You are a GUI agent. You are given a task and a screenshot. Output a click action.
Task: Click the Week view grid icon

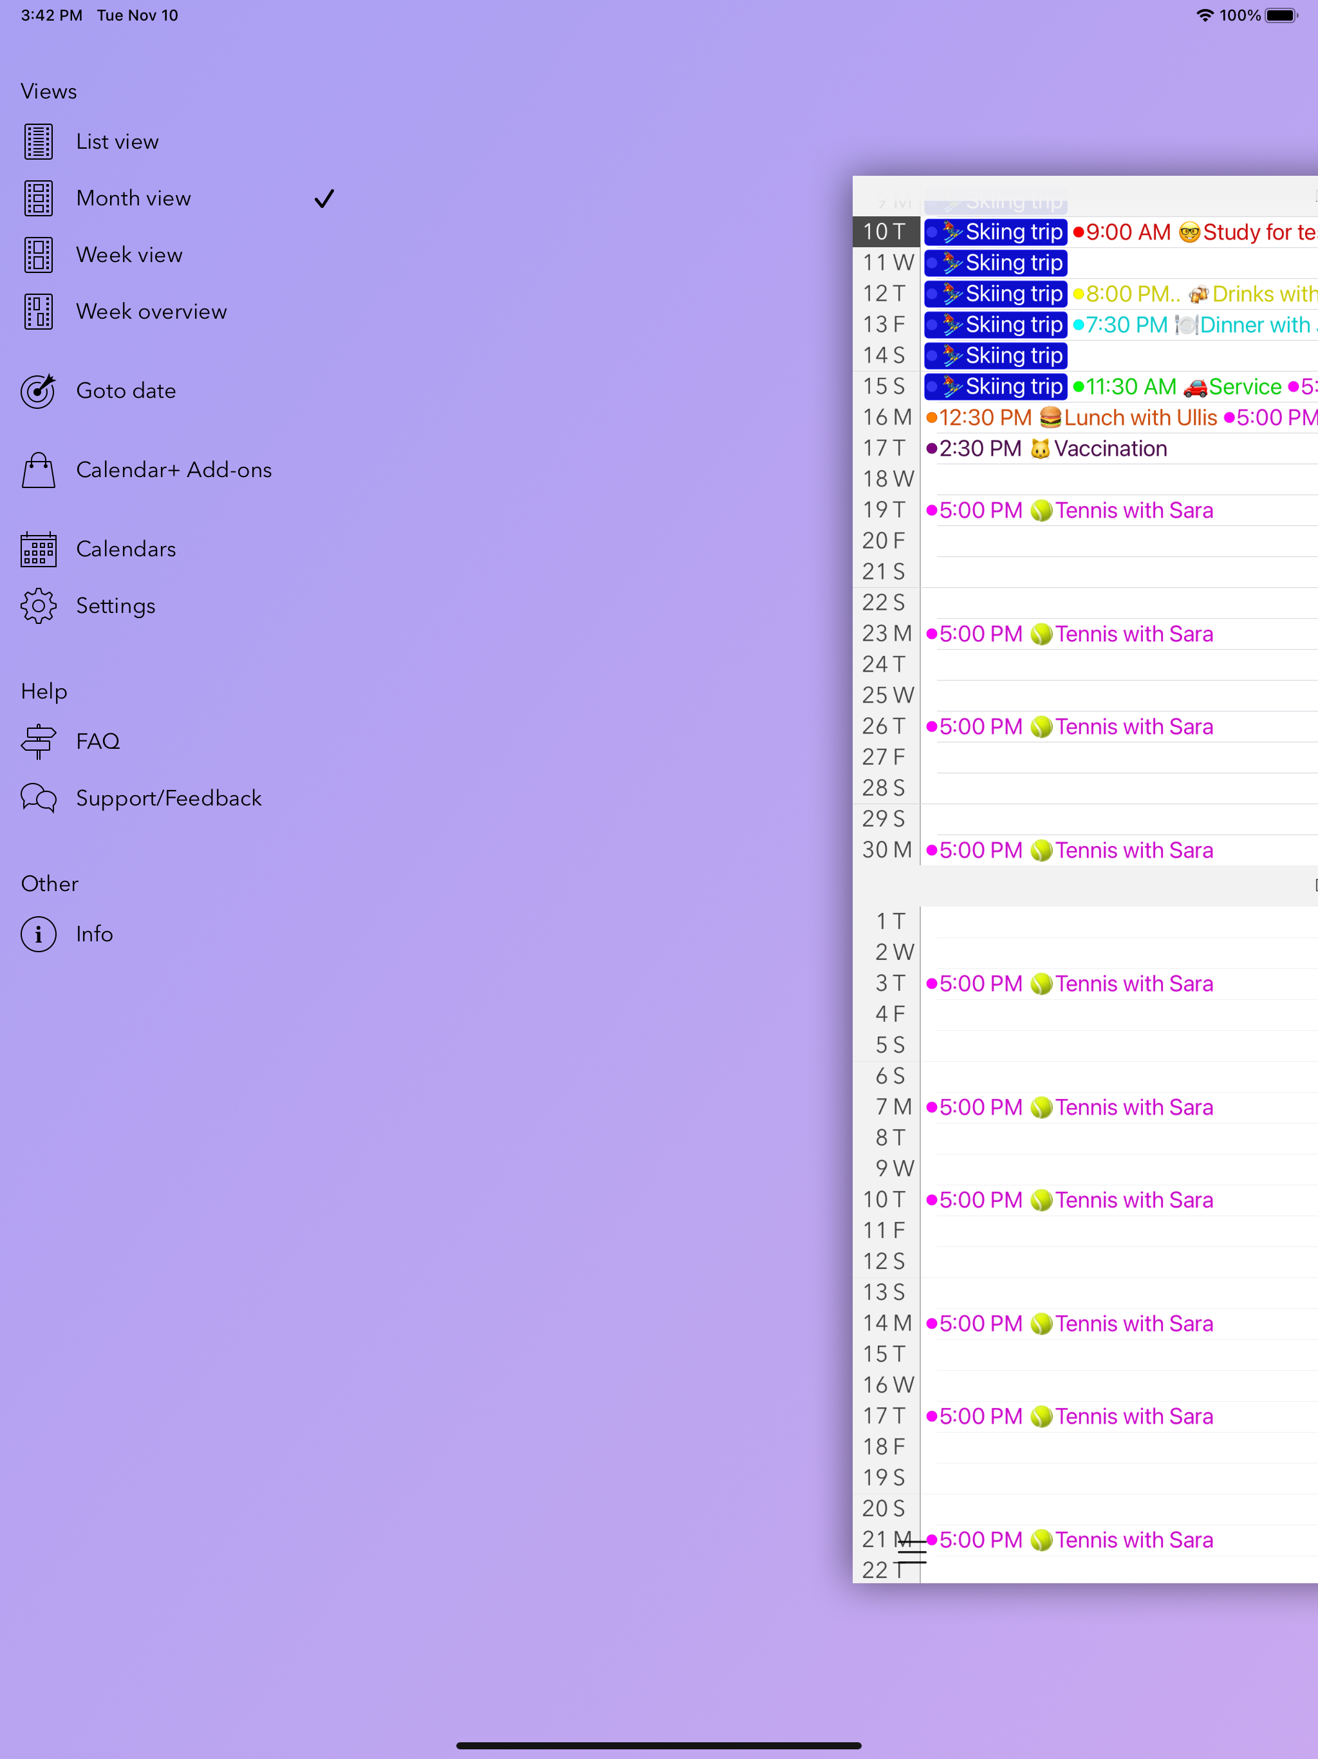(38, 254)
